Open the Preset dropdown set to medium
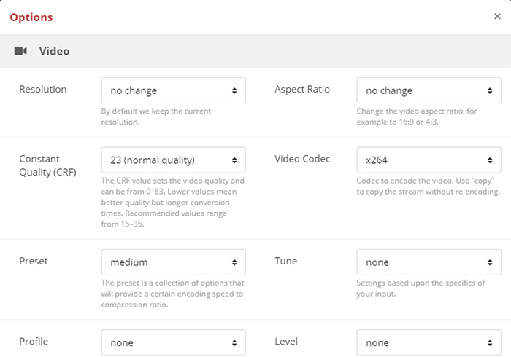 point(174,262)
